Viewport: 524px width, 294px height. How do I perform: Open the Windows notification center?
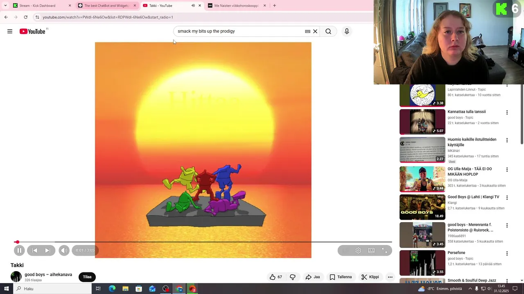point(515,289)
